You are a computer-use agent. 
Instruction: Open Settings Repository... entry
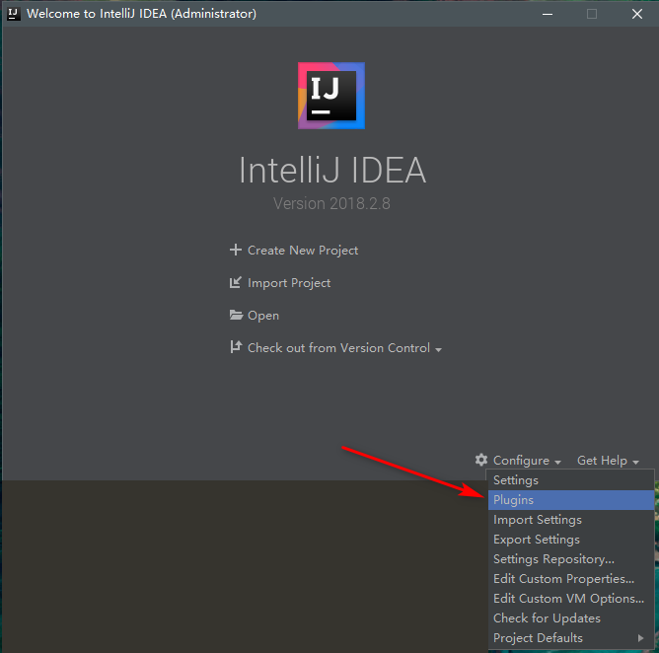[571, 559]
